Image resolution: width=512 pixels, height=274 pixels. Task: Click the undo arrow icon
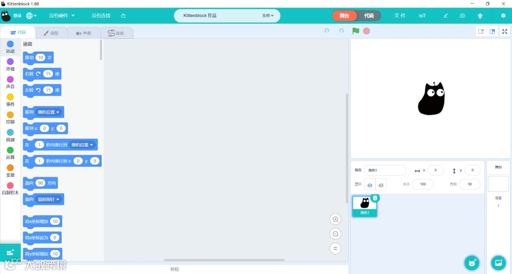pos(327,31)
